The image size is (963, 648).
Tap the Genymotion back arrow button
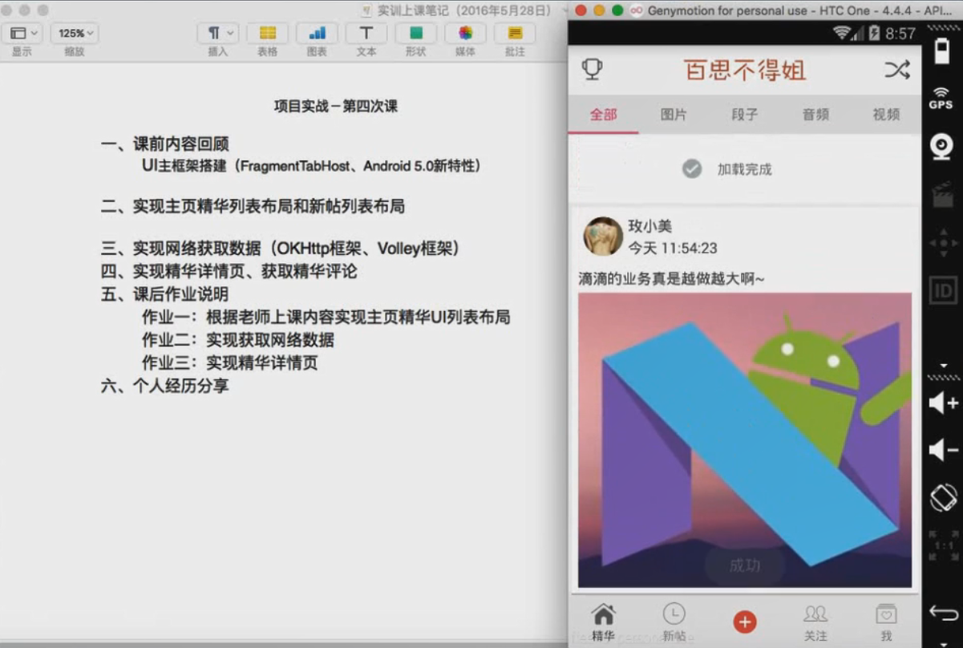(943, 614)
